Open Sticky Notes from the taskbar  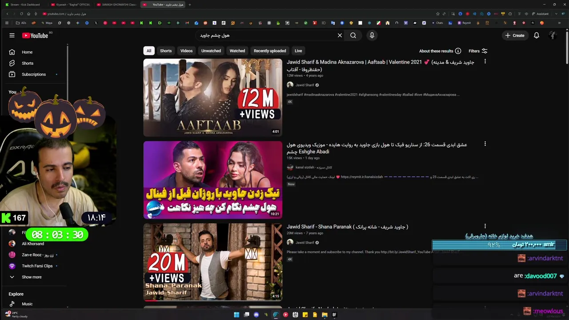[305, 315]
